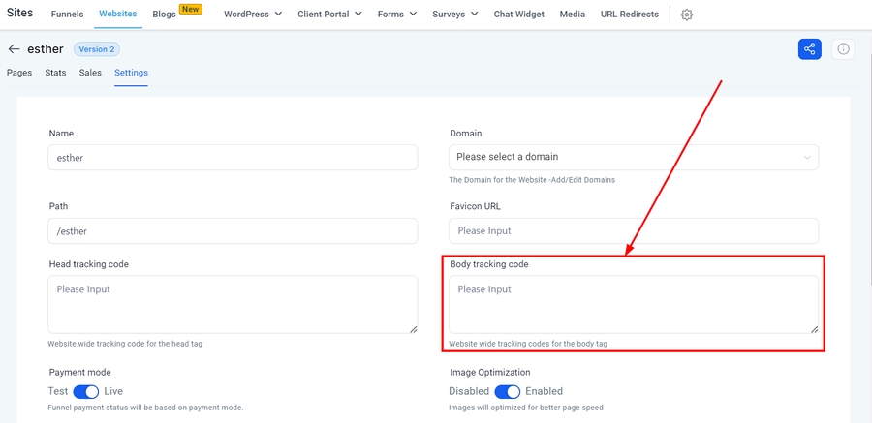Click the Body tracking code text area

634,304
